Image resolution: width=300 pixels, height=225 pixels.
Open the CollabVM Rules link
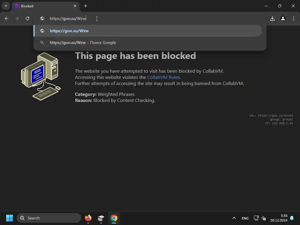(x=163, y=77)
